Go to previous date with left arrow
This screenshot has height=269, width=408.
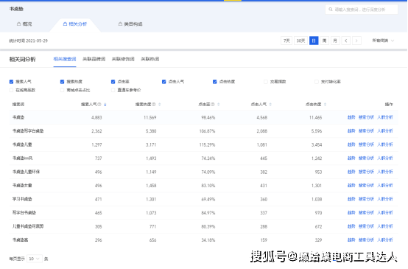tap(346, 41)
